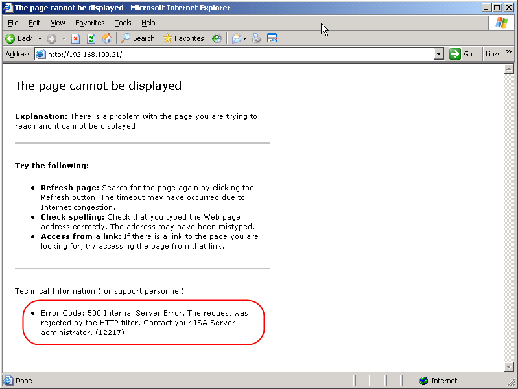Click the "Check spelling:" bold text

coord(73,217)
